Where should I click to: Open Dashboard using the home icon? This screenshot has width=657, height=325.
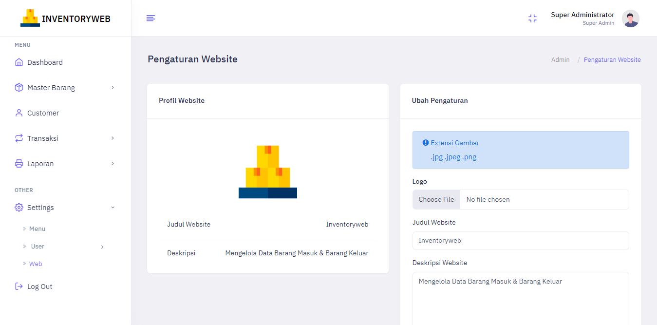(19, 62)
